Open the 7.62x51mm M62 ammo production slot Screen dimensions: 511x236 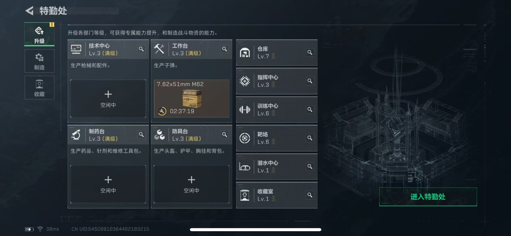click(191, 98)
